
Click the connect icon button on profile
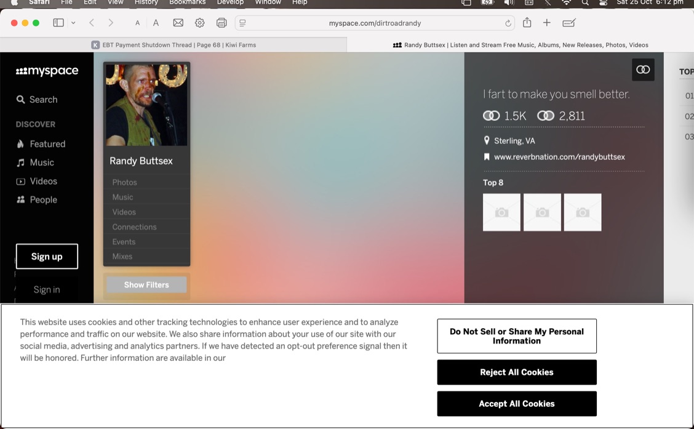click(x=643, y=70)
